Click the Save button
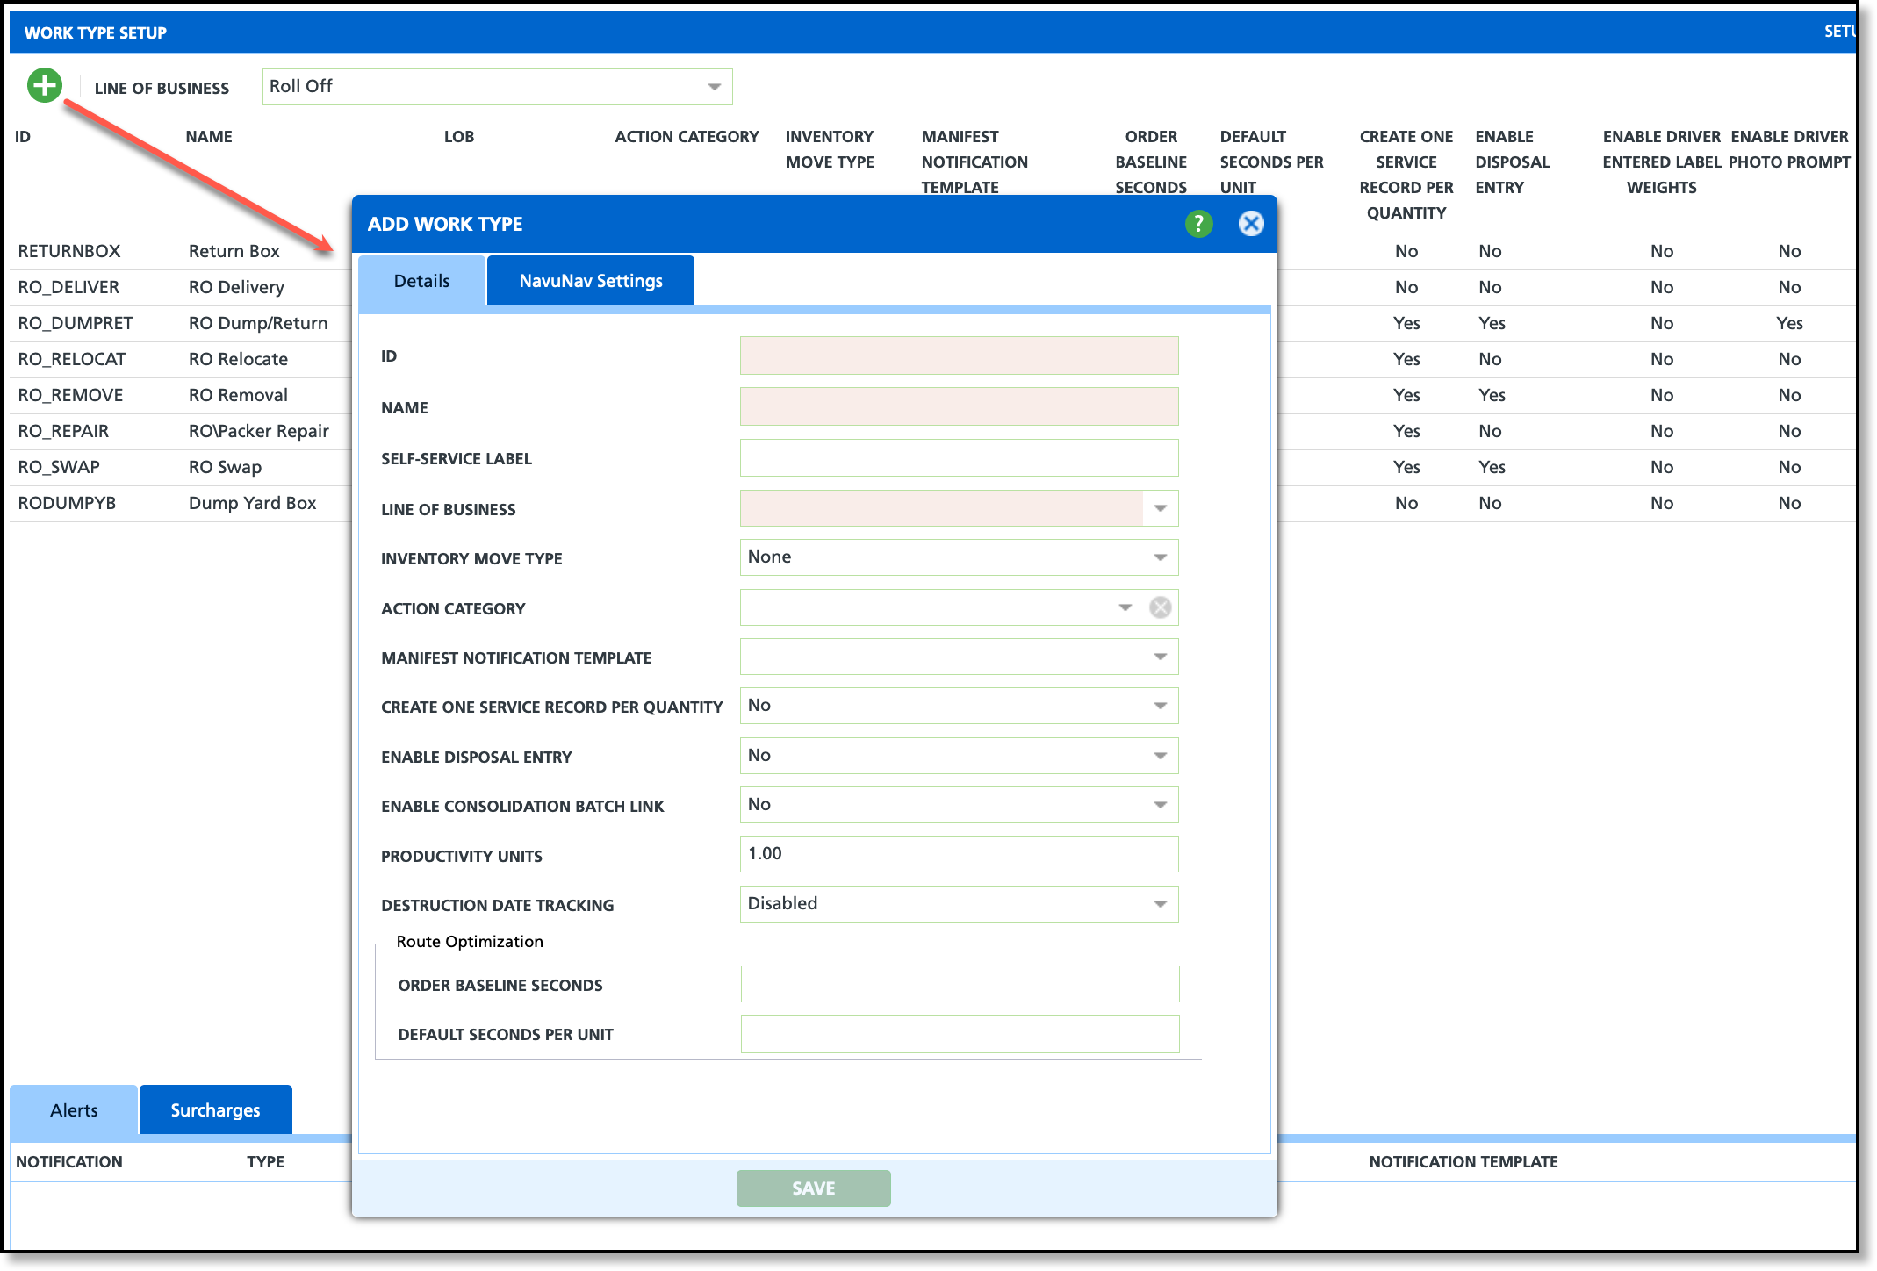The height and width of the screenshot is (1271, 1877). click(813, 1188)
